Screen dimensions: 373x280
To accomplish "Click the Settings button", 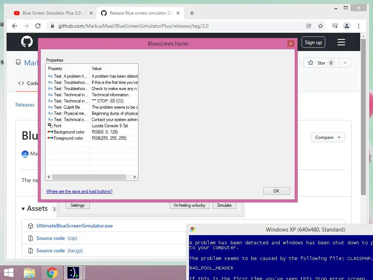I will coord(78,205).
